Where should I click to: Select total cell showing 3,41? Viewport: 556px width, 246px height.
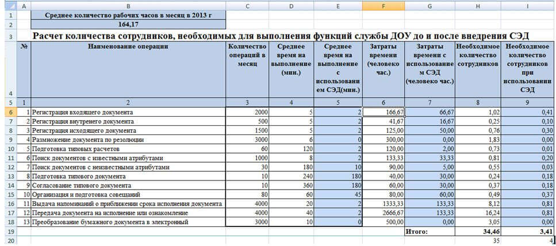click(x=528, y=231)
